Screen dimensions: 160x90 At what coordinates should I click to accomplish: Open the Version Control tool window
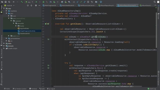pyautogui.click(x=19, y=89)
